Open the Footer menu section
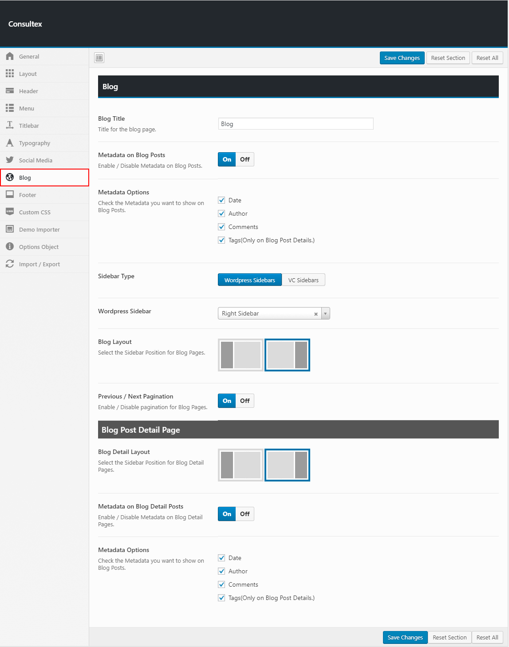Screen dimensions: 509x647 [x=28, y=195]
